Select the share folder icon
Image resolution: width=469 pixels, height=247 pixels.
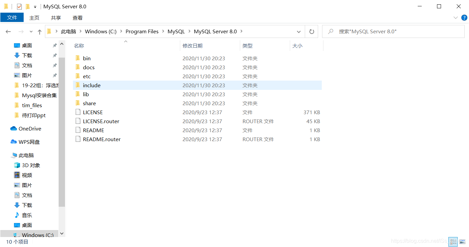pos(78,103)
